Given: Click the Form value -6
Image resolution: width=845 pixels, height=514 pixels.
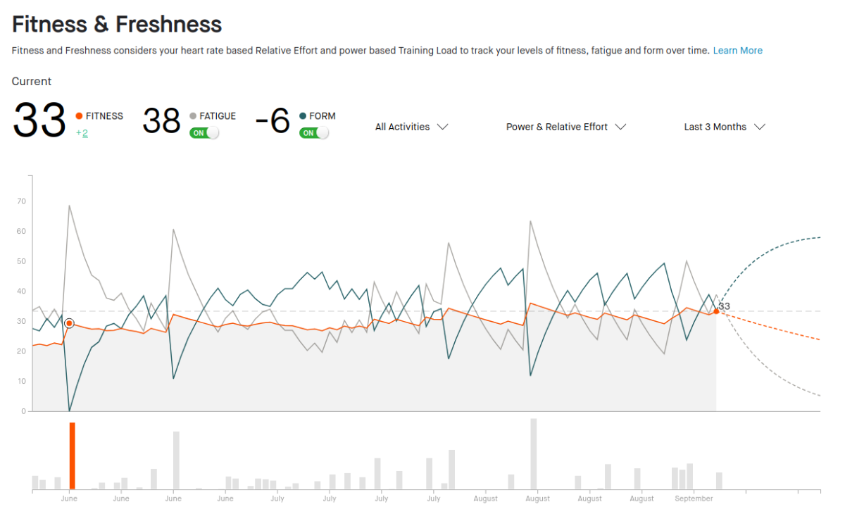Looking at the screenshot, I should [273, 121].
